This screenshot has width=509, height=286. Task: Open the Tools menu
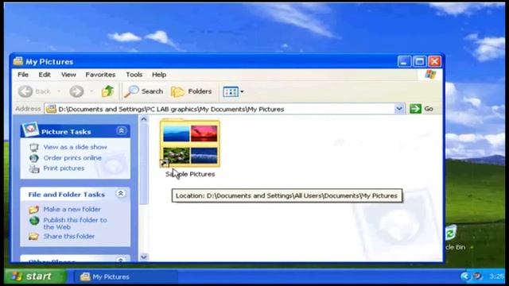pyautogui.click(x=134, y=75)
